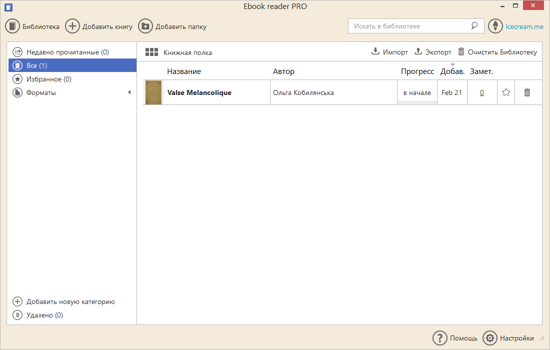This screenshot has height=350, width=550.
Task: Expand the Formats category arrow
Action: click(129, 92)
